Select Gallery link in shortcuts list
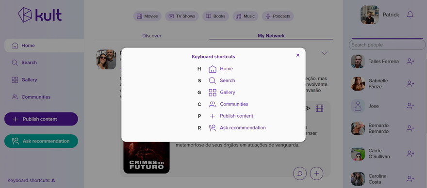This screenshot has height=188, width=427. pyautogui.click(x=228, y=92)
